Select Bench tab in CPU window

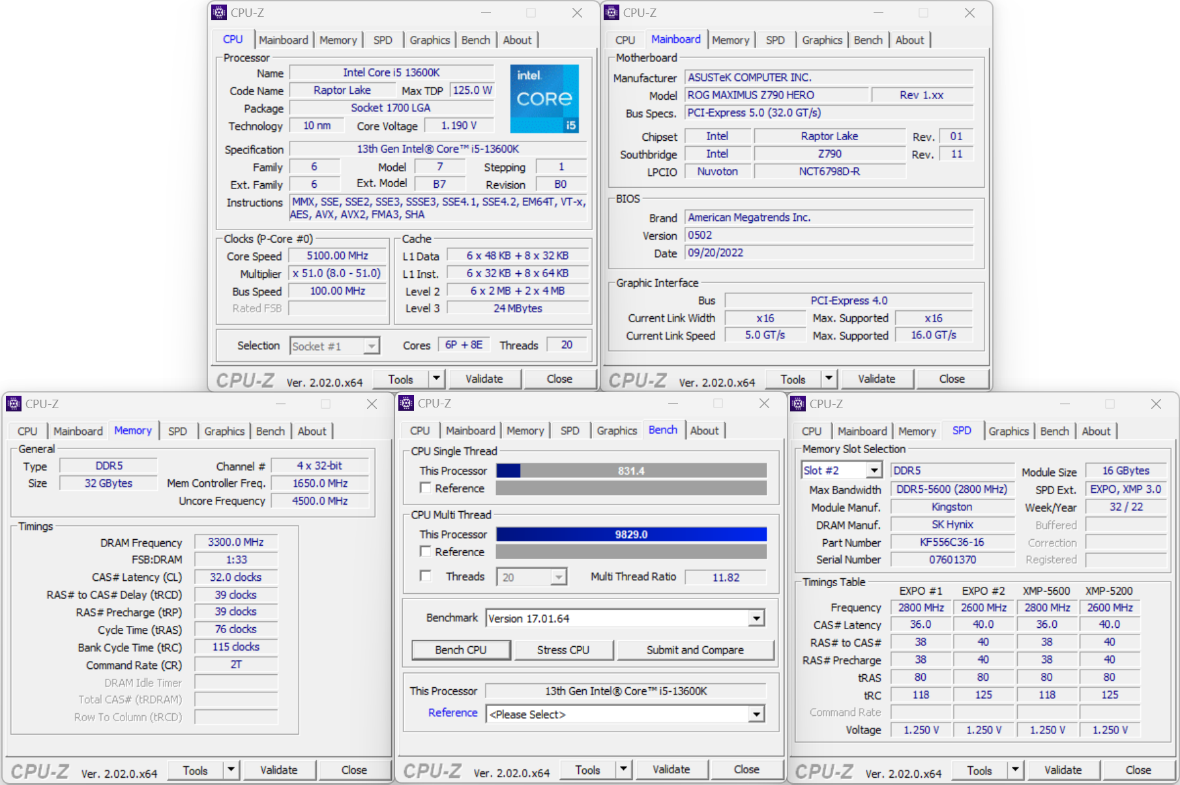click(476, 40)
